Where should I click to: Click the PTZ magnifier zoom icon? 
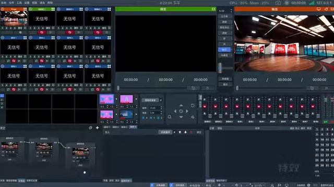[x=169, y=117]
